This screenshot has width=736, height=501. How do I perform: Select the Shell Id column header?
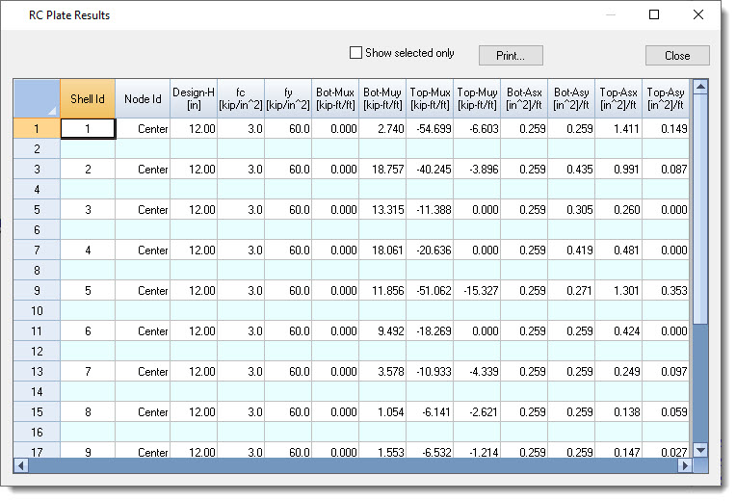pyautogui.click(x=88, y=98)
